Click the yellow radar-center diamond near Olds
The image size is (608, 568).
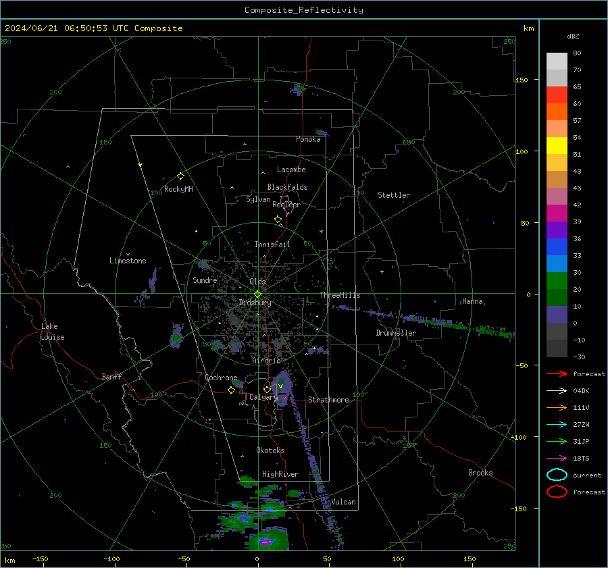[x=257, y=294]
